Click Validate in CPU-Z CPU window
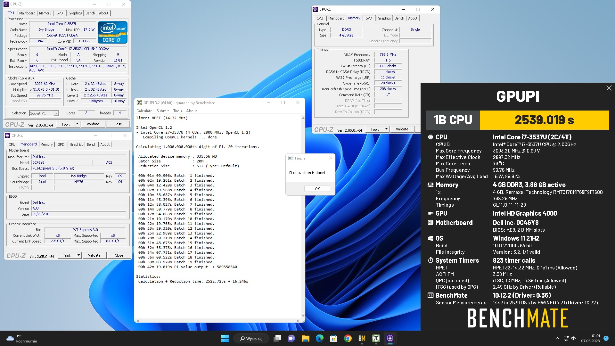The image size is (615, 346). [93, 124]
